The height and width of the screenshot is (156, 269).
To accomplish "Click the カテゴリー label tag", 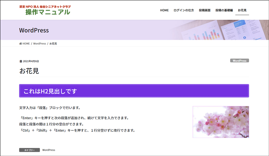I will pos(29,150).
